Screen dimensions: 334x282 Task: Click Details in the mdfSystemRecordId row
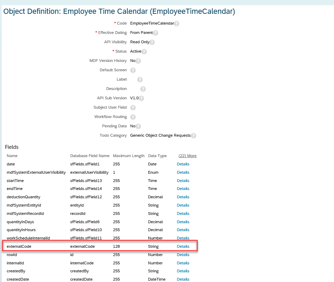tap(183, 213)
